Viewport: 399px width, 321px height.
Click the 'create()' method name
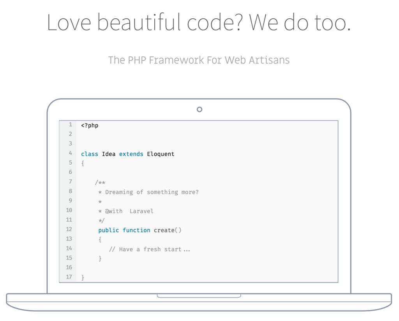point(168,230)
